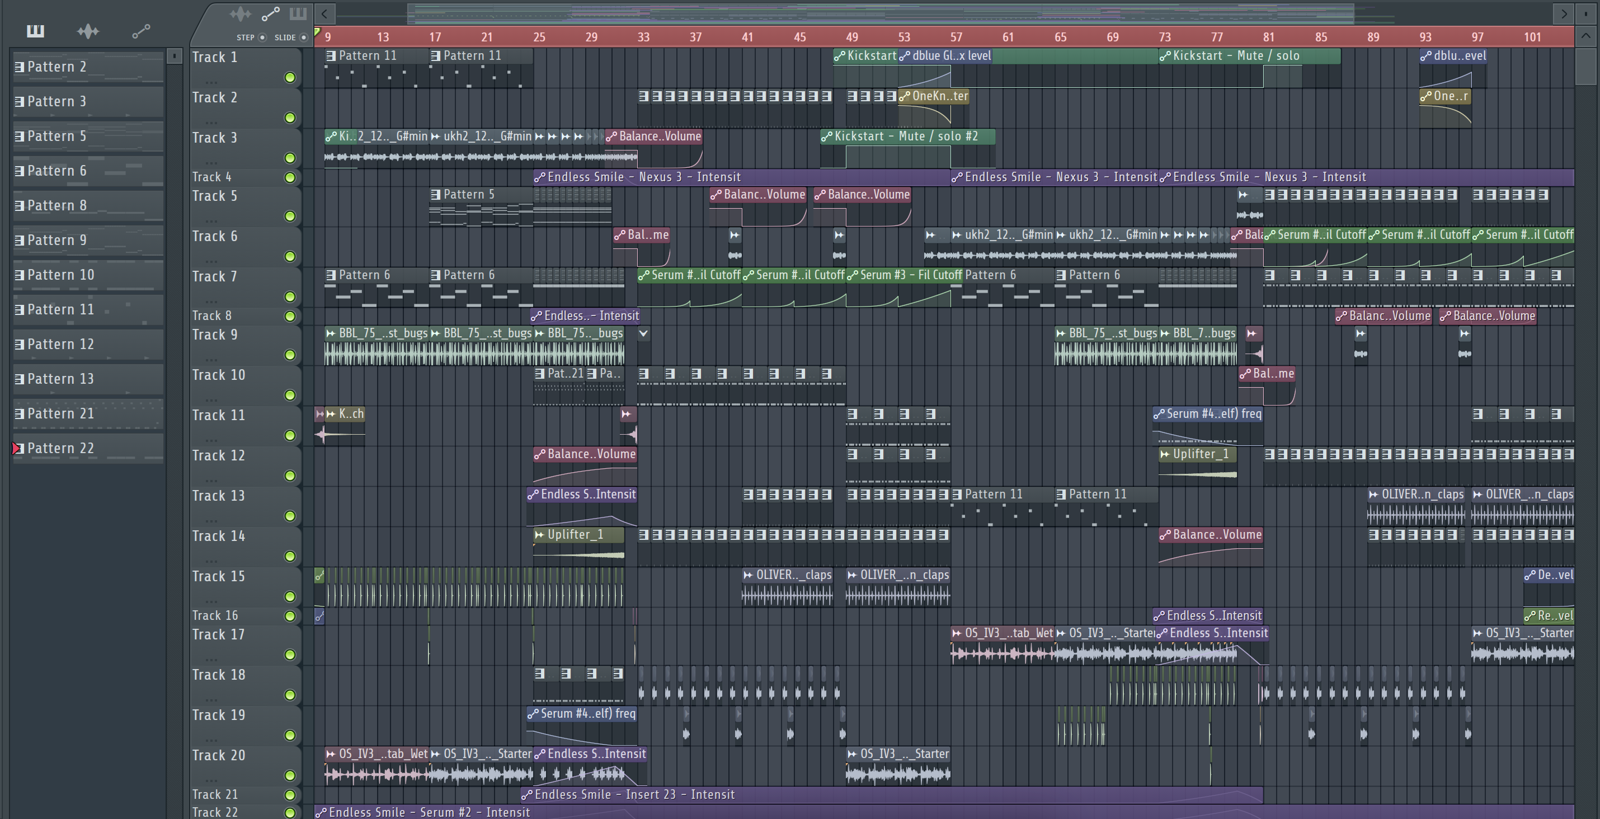Click the vertical scrollbar thumb at right
Viewport: 1600px width, 819px height.
(x=1585, y=67)
